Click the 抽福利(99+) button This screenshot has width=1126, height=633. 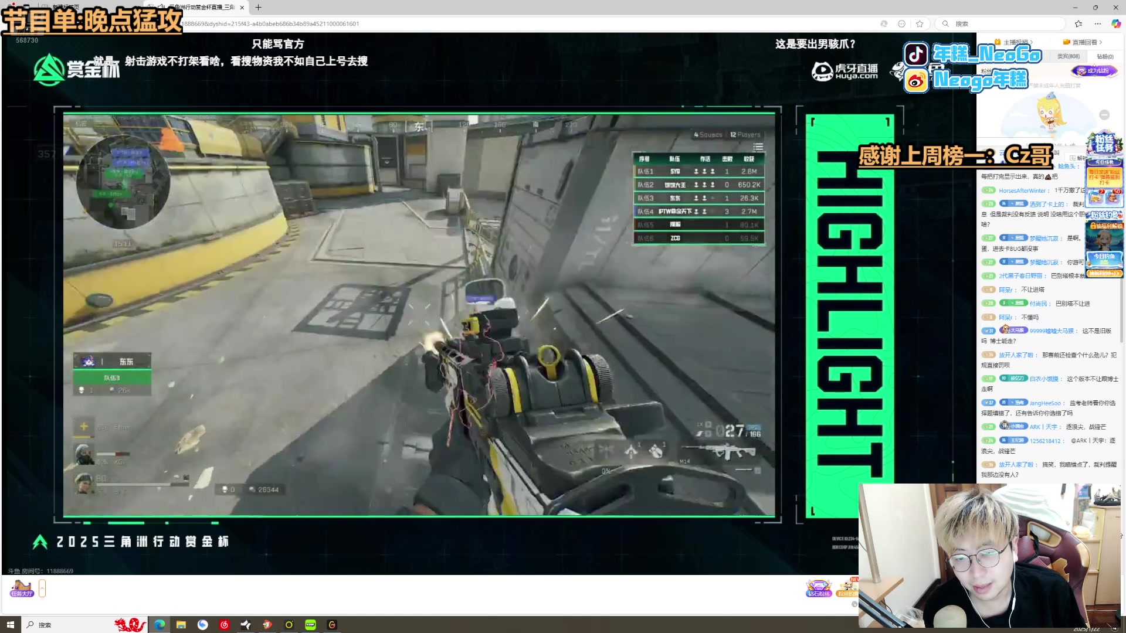1104,274
